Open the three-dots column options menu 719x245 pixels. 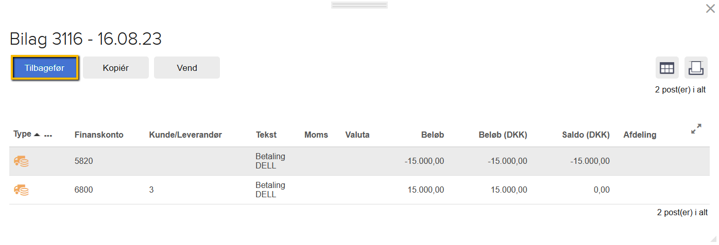(x=48, y=135)
